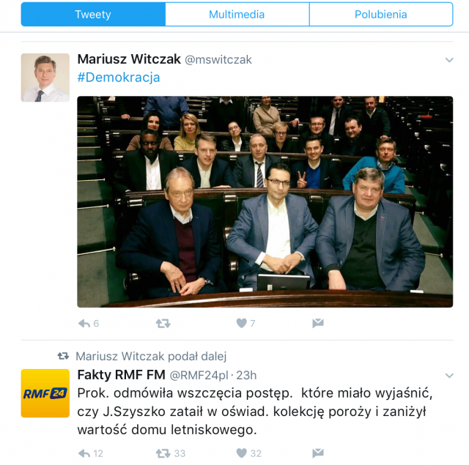Reply to the #Demokracja tweet
469x465 pixels.
point(84,324)
